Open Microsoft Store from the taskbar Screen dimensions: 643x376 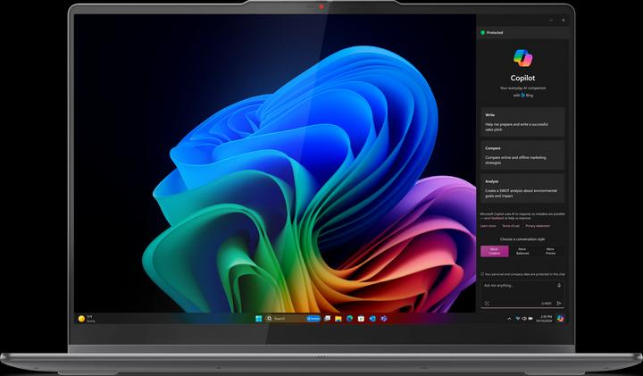(361, 319)
